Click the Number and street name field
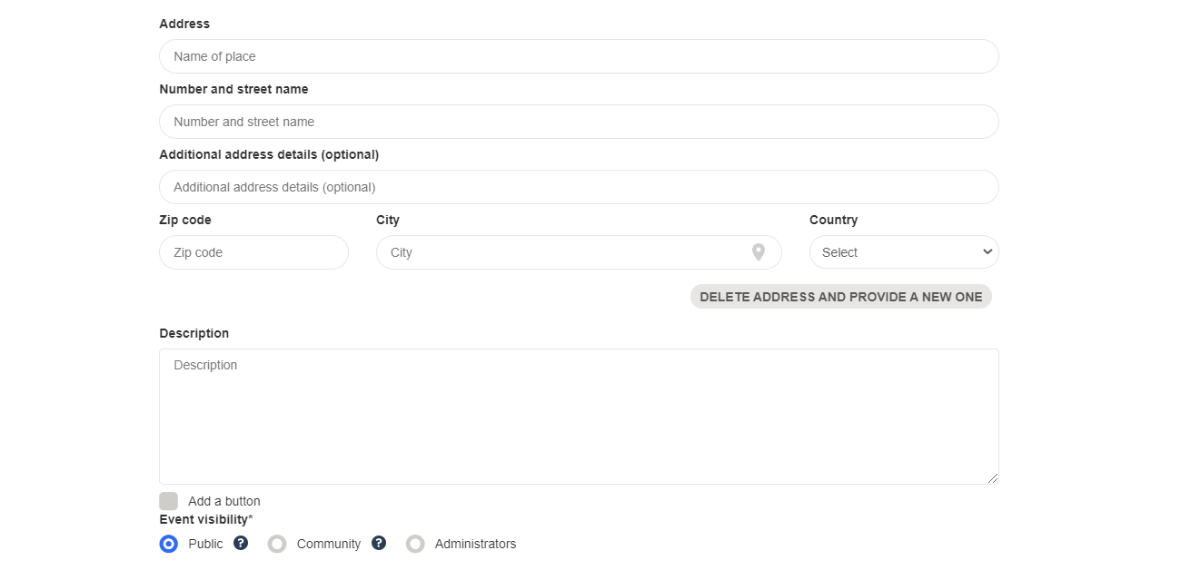This screenshot has height=570, width=1181. point(579,121)
